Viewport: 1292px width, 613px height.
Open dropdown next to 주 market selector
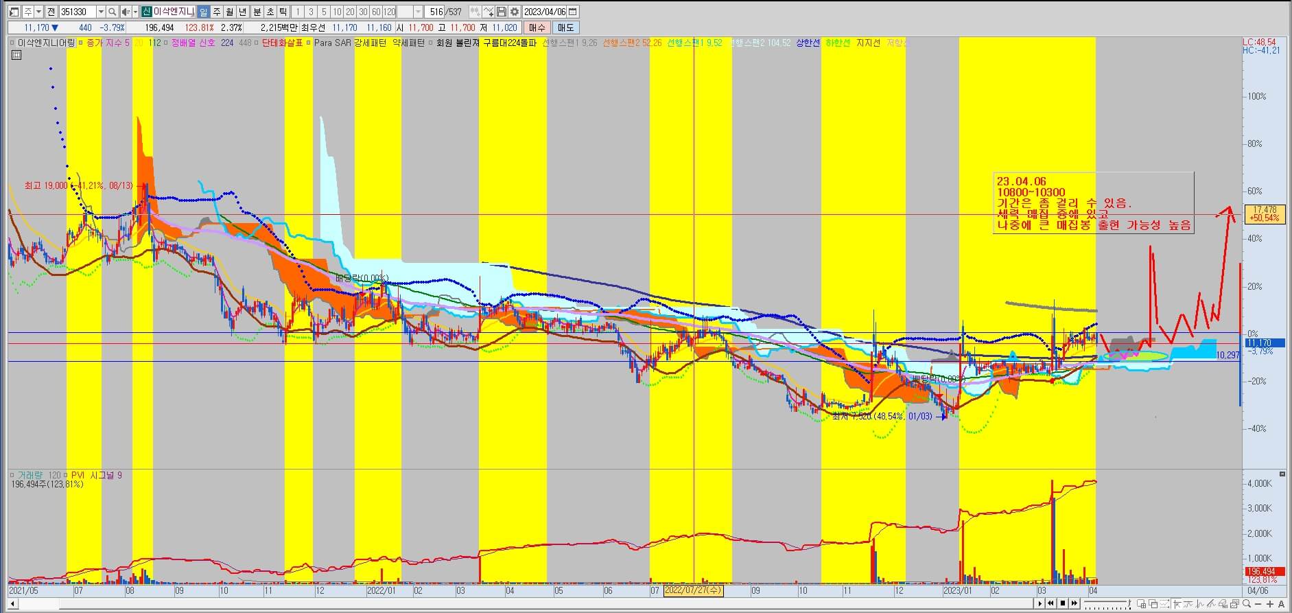38,12
